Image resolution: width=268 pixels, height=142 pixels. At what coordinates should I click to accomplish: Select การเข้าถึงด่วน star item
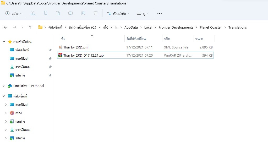coord(20,42)
